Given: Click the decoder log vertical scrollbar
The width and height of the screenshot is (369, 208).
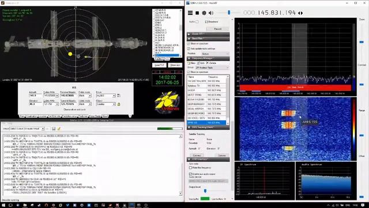Looking at the screenshot, I should [180, 165].
